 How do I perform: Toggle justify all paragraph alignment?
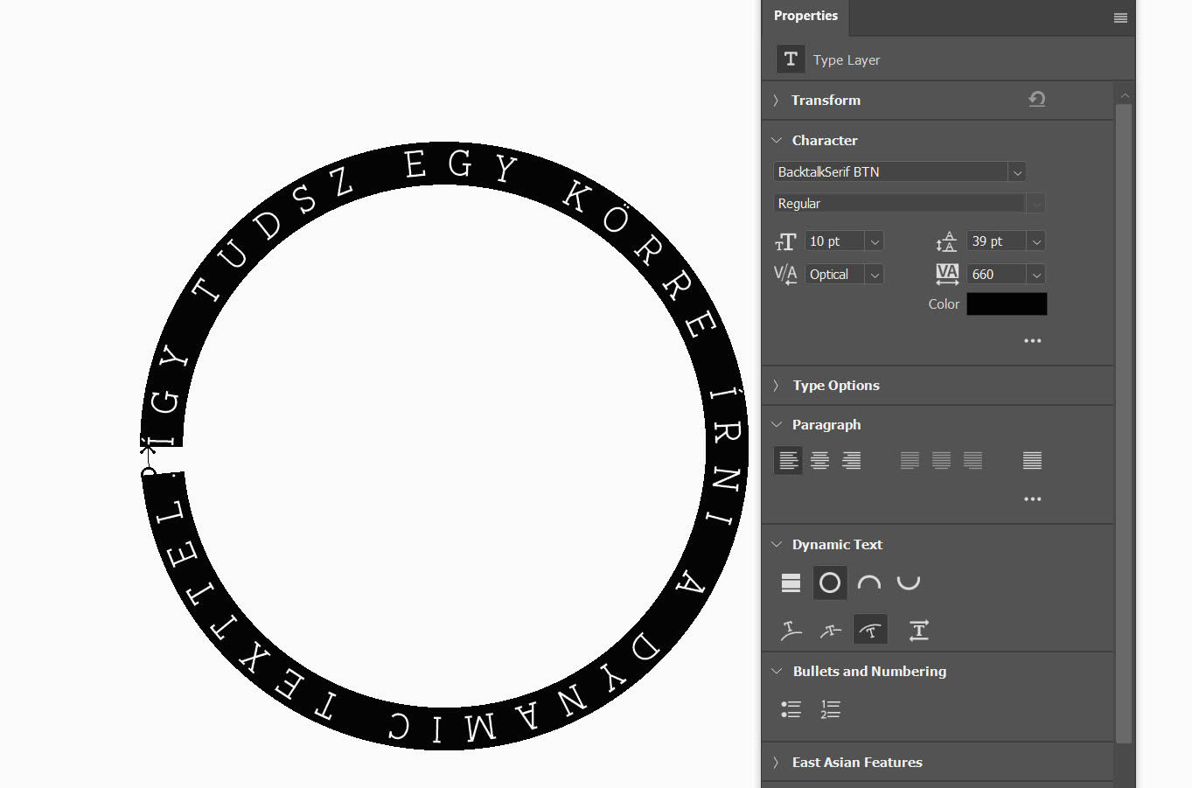(1032, 460)
